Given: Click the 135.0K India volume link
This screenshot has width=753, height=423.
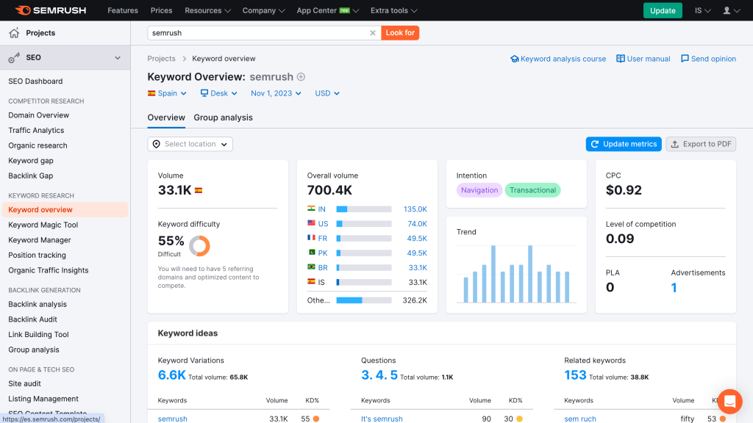Looking at the screenshot, I should 415,209.
